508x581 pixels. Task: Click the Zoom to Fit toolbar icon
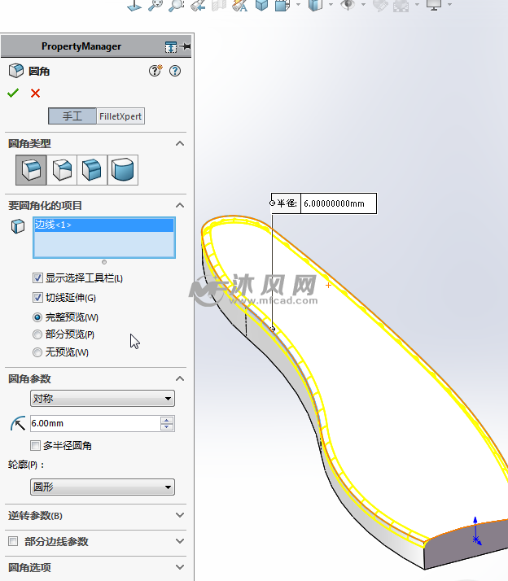click(155, 5)
